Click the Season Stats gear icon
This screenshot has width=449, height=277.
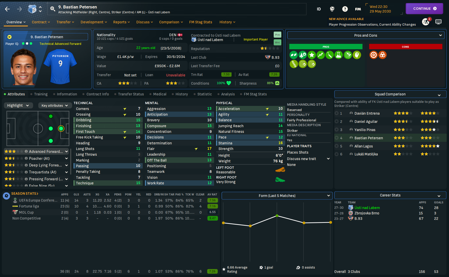click(x=6, y=196)
